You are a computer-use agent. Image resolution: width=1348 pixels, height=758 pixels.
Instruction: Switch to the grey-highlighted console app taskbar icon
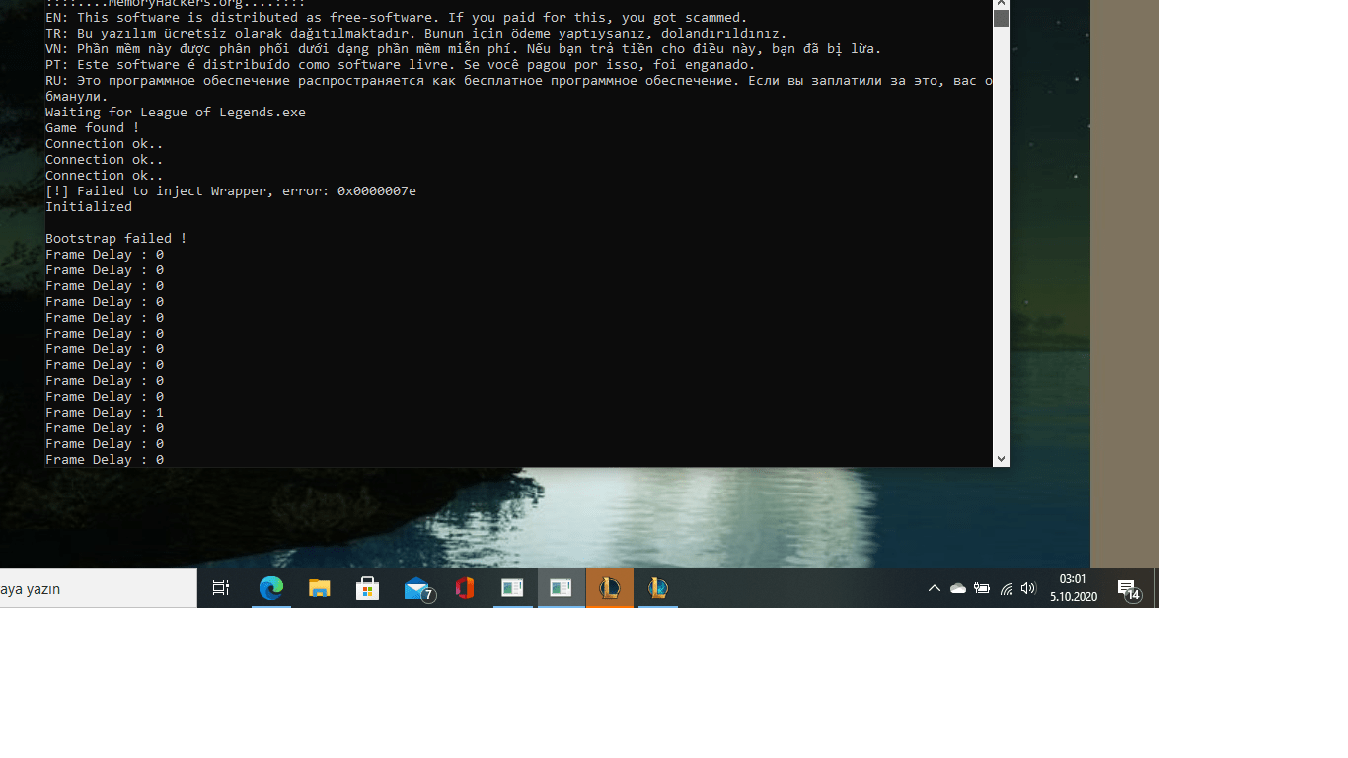click(x=562, y=588)
